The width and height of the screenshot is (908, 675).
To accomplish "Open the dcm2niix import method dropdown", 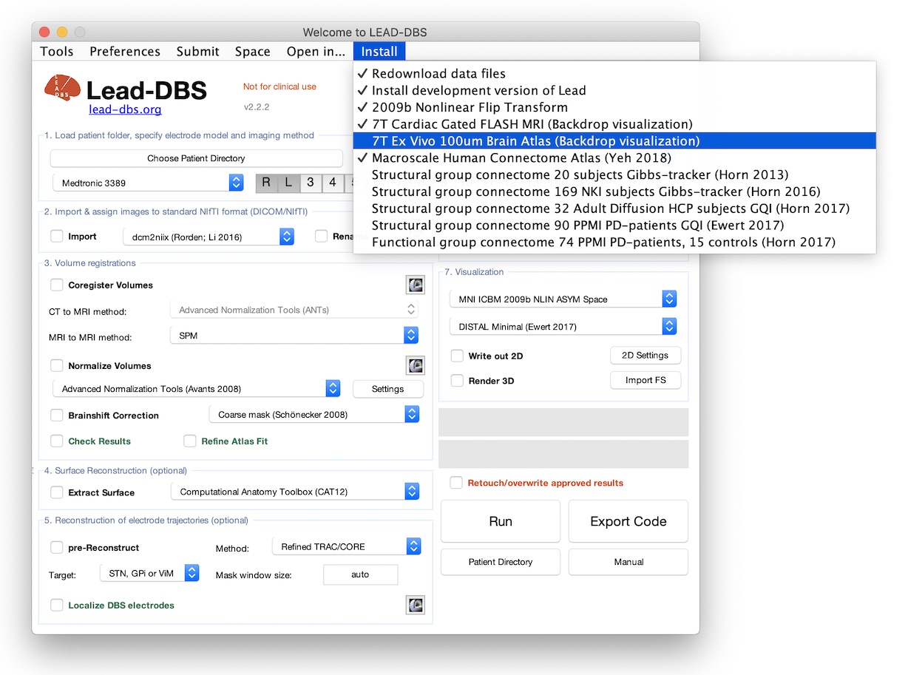I will pos(209,237).
